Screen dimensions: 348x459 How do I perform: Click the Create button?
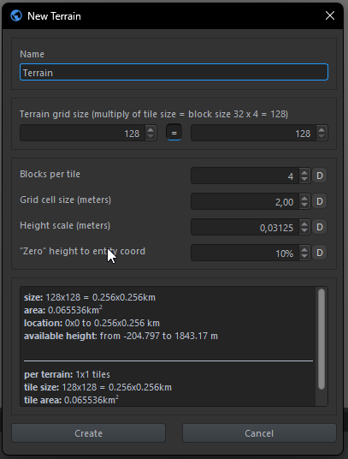tap(89, 433)
